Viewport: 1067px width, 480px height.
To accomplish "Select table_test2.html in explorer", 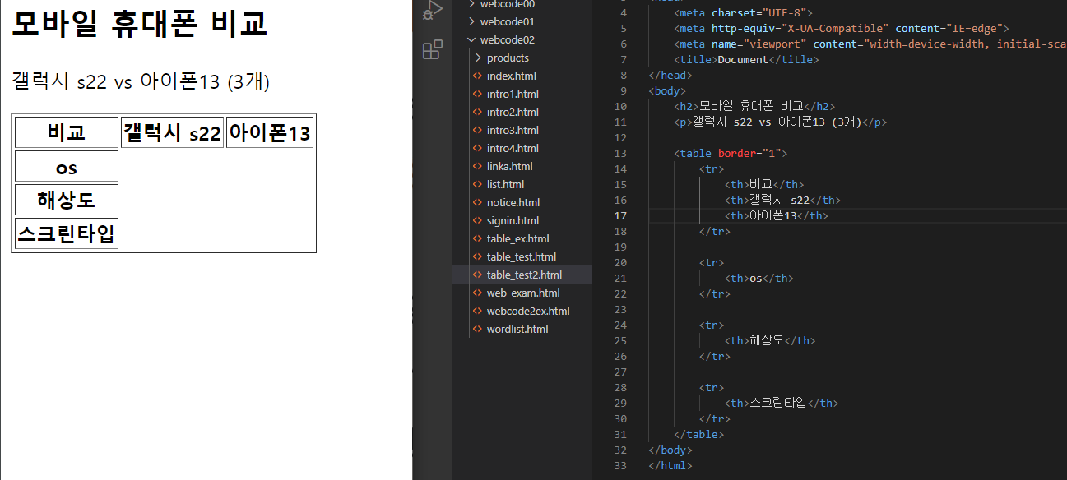I will tap(522, 275).
